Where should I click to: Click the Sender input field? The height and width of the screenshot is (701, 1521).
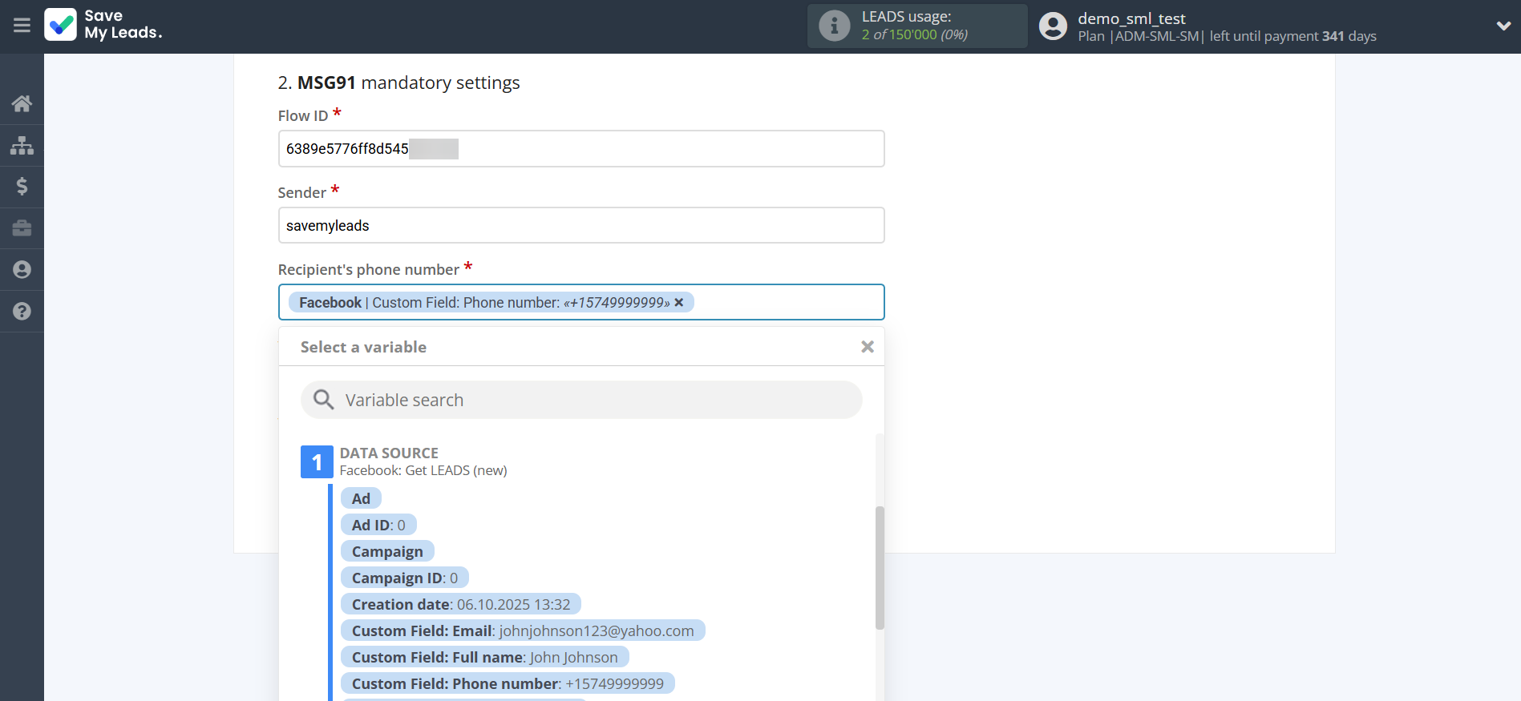(580, 226)
